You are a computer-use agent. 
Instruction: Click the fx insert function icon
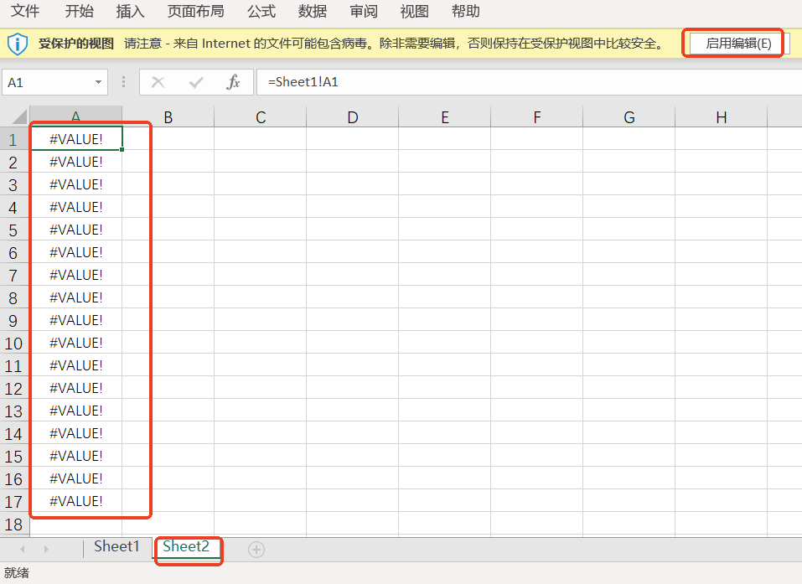click(x=234, y=82)
